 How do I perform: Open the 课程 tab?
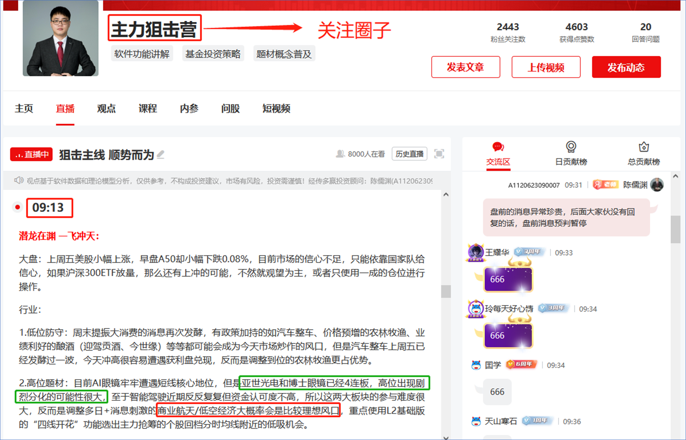[x=148, y=109]
